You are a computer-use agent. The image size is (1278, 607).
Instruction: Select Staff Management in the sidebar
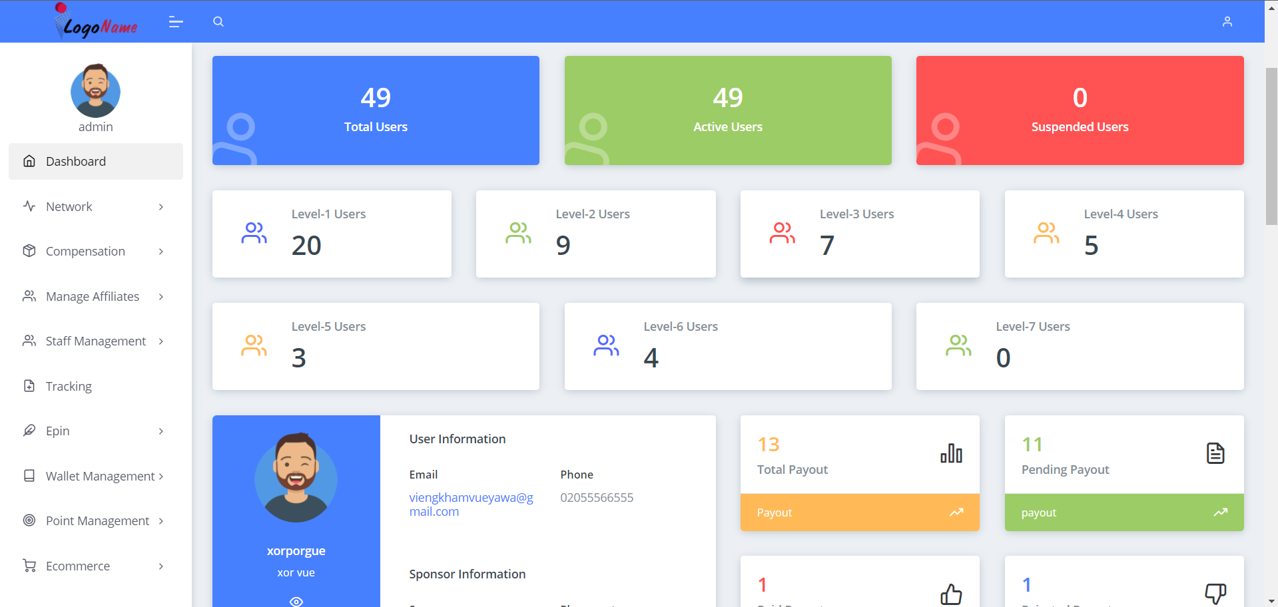95,341
